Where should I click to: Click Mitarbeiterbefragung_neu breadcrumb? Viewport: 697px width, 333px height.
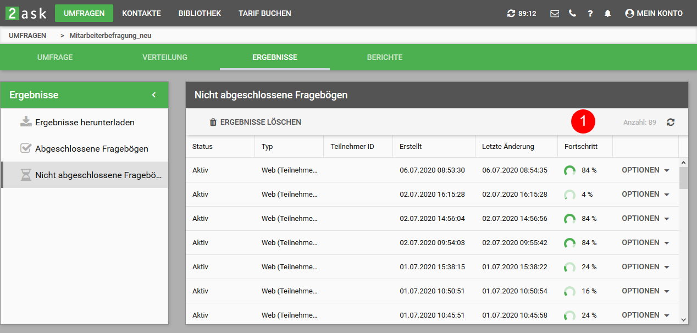point(110,35)
